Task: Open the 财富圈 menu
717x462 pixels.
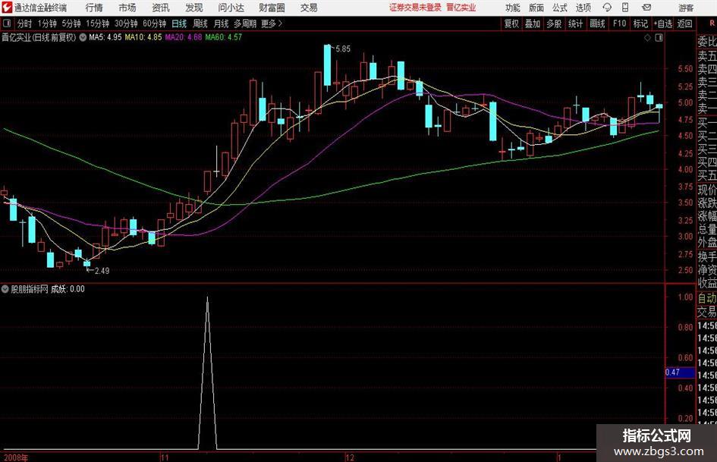Action: point(272,8)
